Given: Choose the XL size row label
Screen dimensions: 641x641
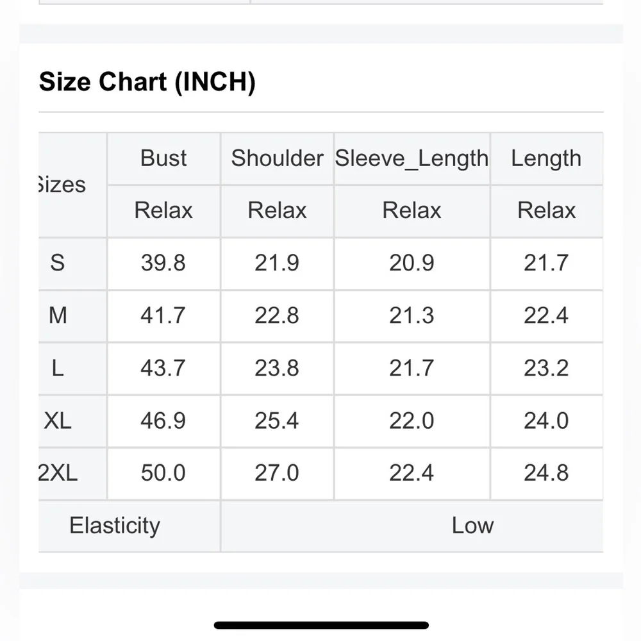Looking at the screenshot, I should pos(58,420).
